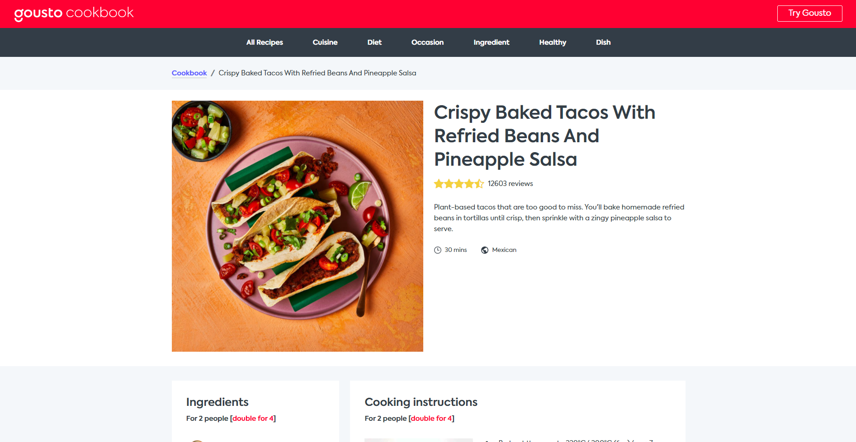Open the tacos recipe photo
Viewport: 856px width, 442px height.
[x=298, y=226]
